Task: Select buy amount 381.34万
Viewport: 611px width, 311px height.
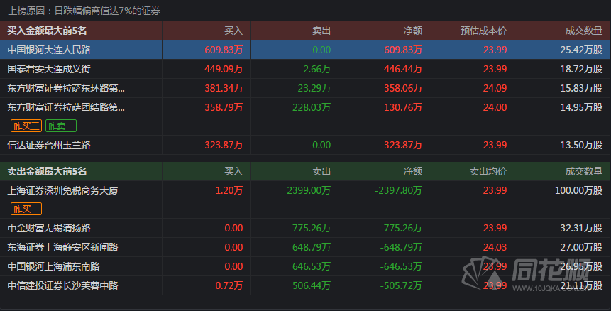Action: click(x=224, y=89)
